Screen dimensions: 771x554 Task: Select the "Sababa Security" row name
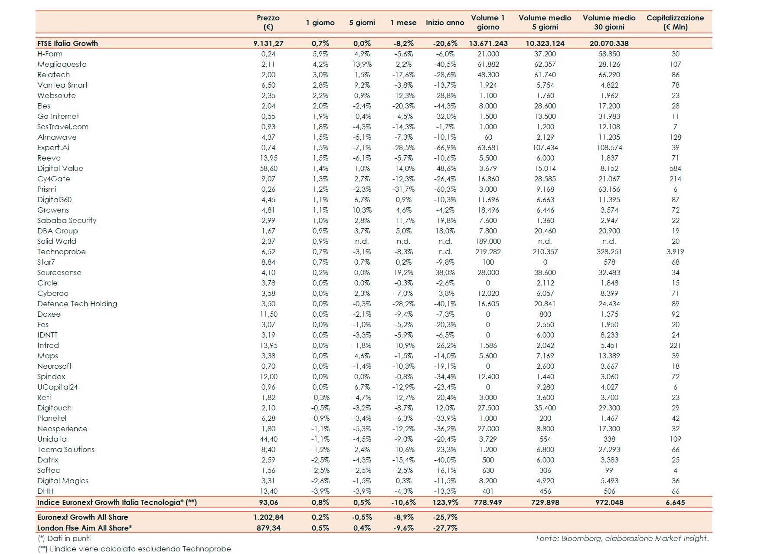[67, 220]
